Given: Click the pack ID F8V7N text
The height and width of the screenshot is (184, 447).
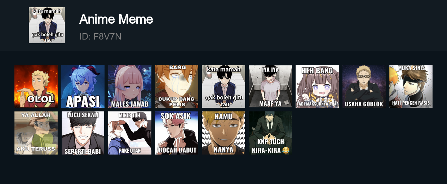Looking at the screenshot, I should [x=100, y=36].
